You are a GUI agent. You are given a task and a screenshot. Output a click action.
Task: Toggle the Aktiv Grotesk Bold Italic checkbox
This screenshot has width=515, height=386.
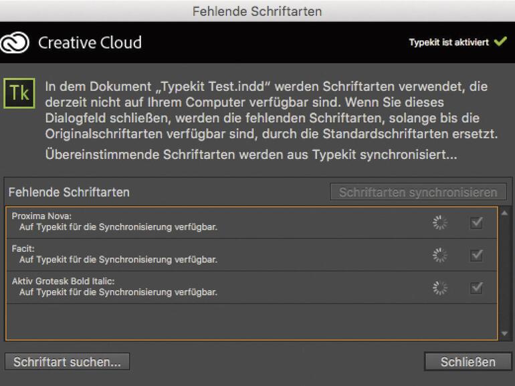coord(477,288)
